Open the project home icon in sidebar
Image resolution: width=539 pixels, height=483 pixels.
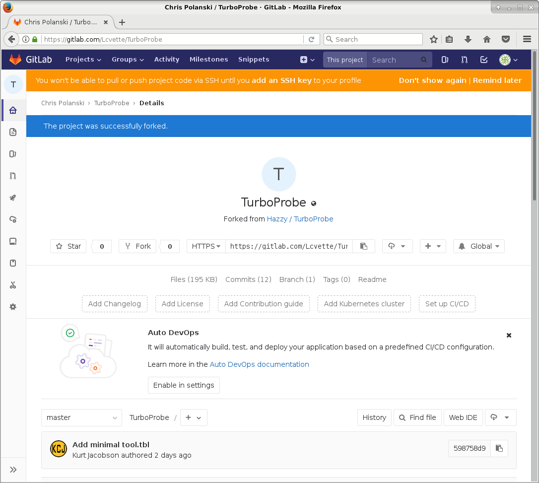point(13,110)
